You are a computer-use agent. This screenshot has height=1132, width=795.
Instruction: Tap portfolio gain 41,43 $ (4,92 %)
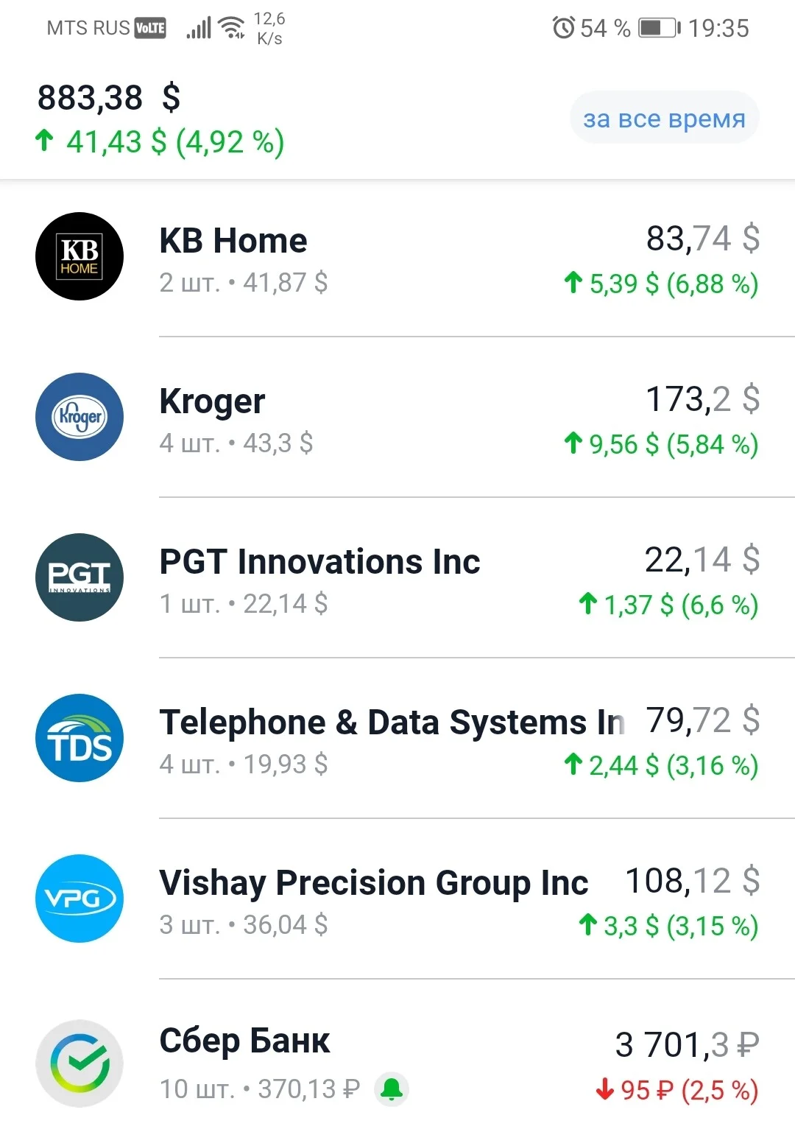click(x=160, y=141)
